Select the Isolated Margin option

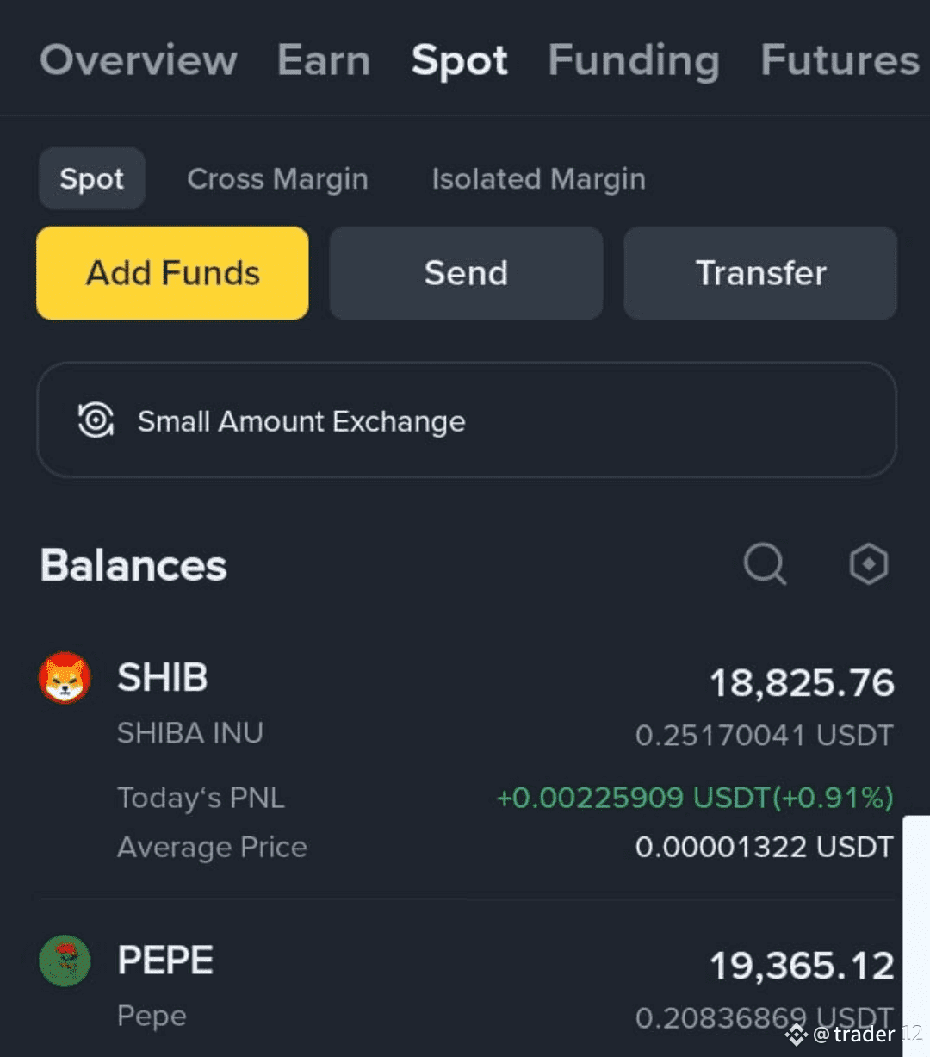pos(538,179)
